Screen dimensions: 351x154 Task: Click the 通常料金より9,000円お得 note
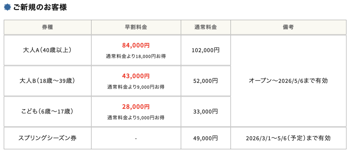(x=136, y=87)
